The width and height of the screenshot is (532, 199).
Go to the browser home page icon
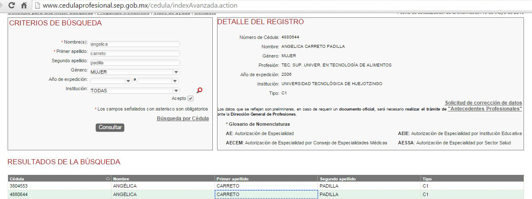[x=24, y=6]
